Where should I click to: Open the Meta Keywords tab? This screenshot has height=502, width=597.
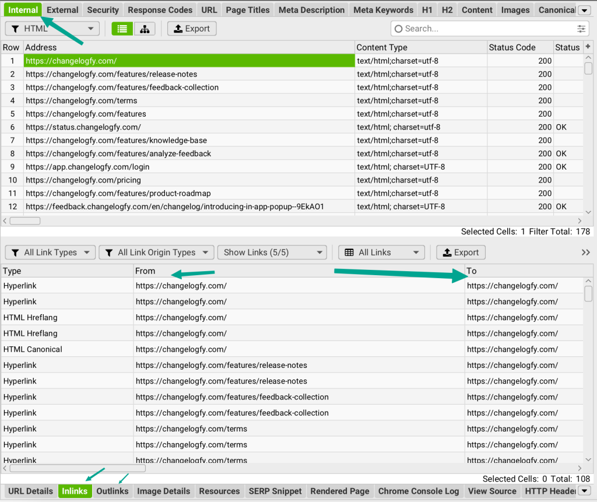[x=383, y=10]
